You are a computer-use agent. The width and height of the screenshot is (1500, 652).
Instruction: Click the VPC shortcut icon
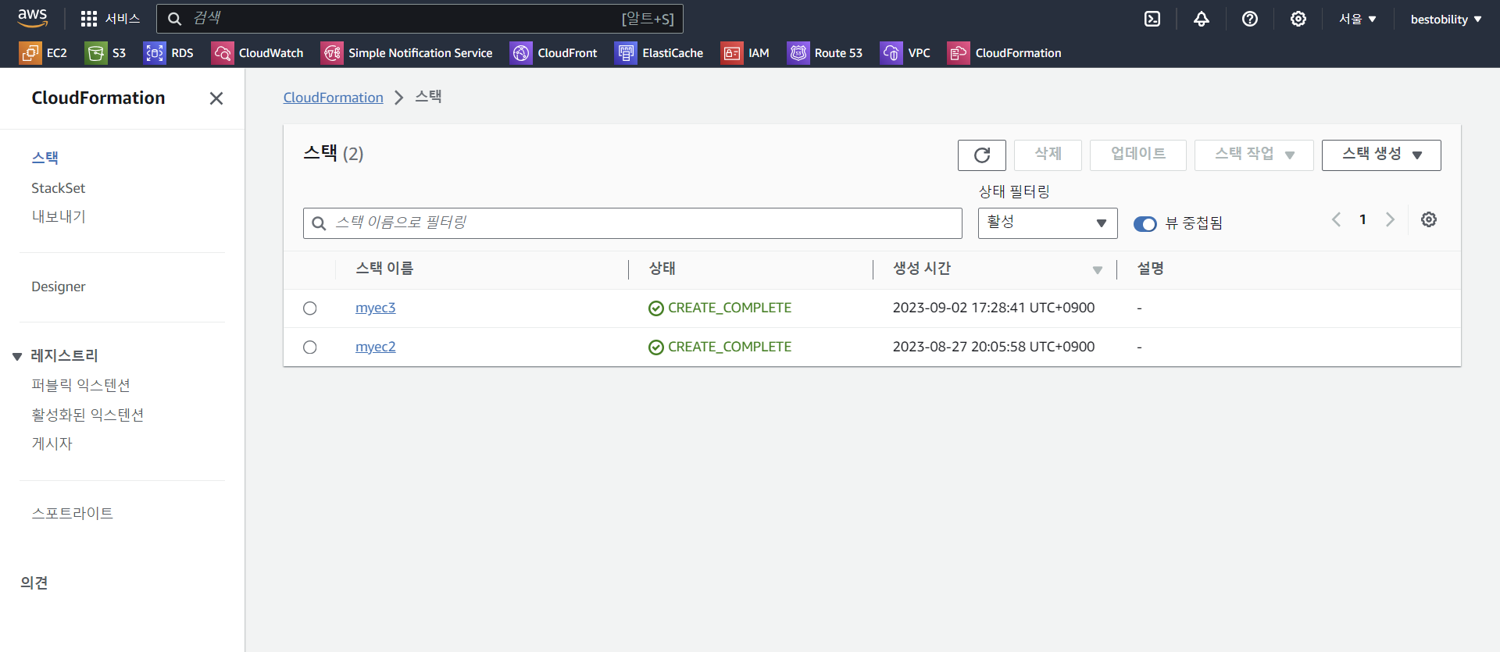[x=891, y=53]
